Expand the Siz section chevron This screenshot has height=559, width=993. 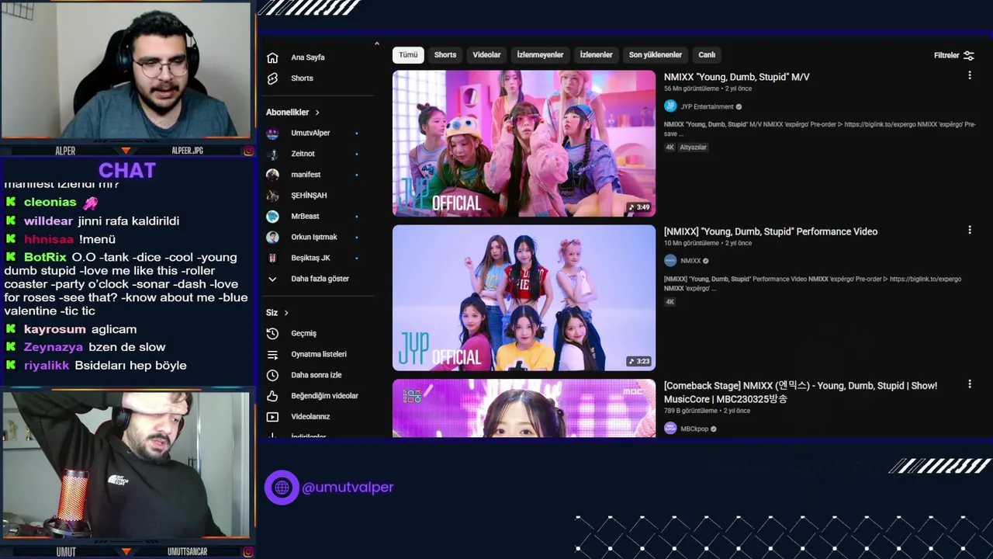[286, 313]
